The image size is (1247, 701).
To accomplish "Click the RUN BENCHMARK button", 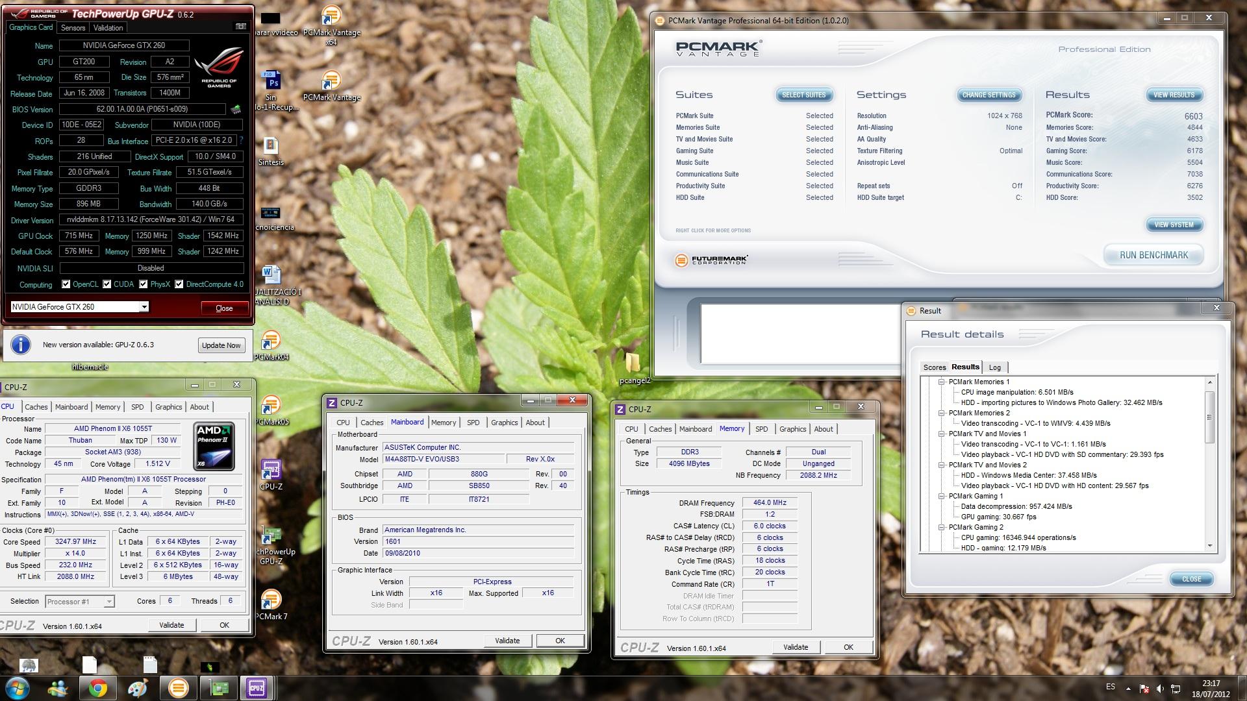I will click(1153, 255).
